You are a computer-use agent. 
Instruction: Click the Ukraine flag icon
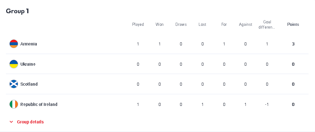point(14,64)
